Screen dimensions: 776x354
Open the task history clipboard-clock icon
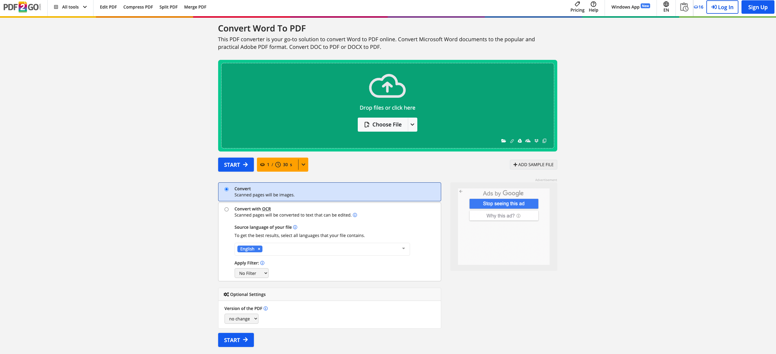(x=684, y=7)
